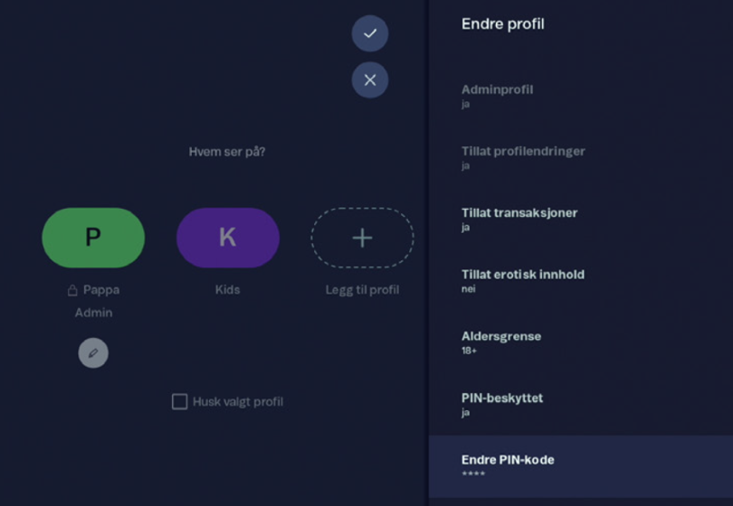Image resolution: width=733 pixels, height=506 pixels.
Task: Select the Adminprofil setting row
Action: pos(581,96)
